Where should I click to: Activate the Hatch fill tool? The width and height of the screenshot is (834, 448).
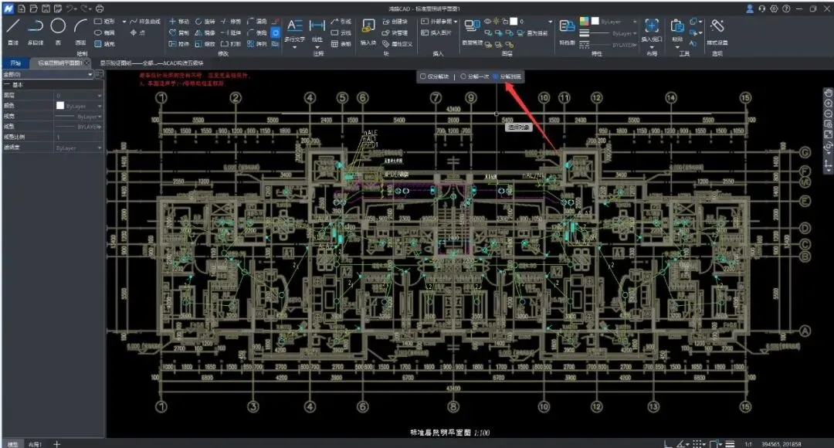tap(105, 43)
